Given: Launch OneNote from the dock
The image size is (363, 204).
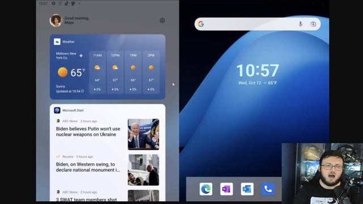Looking at the screenshot, I should [x=226, y=189].
